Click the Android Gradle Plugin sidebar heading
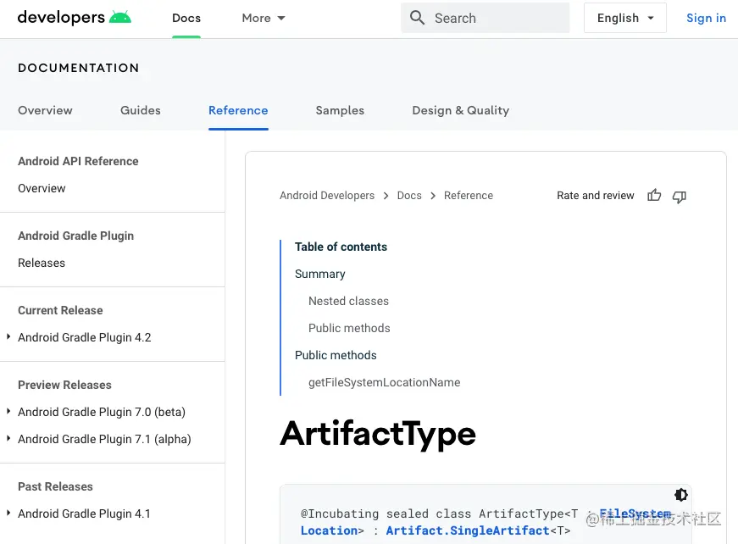 (x=75, y=236)
